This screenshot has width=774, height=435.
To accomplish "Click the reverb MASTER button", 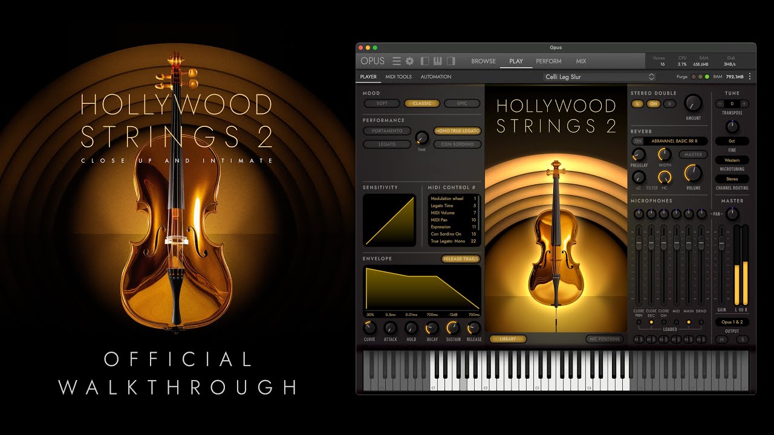I will 693,155.
